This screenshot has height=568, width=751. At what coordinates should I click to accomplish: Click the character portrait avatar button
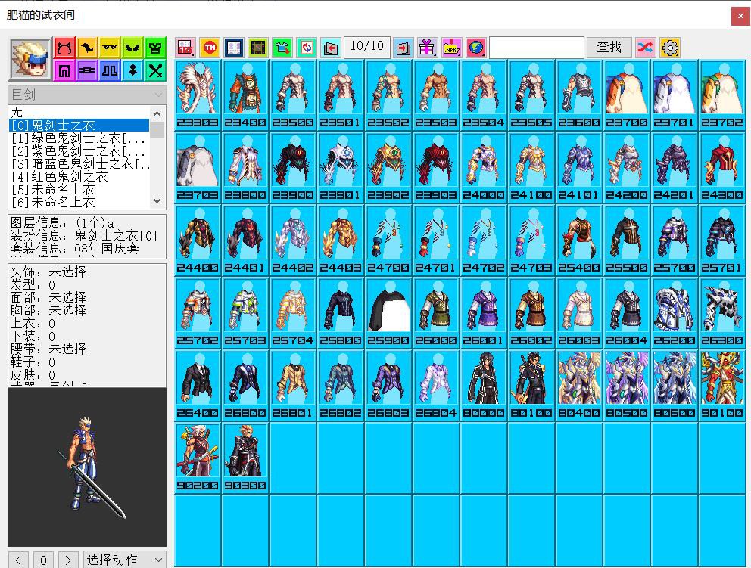tap(30, 59)
